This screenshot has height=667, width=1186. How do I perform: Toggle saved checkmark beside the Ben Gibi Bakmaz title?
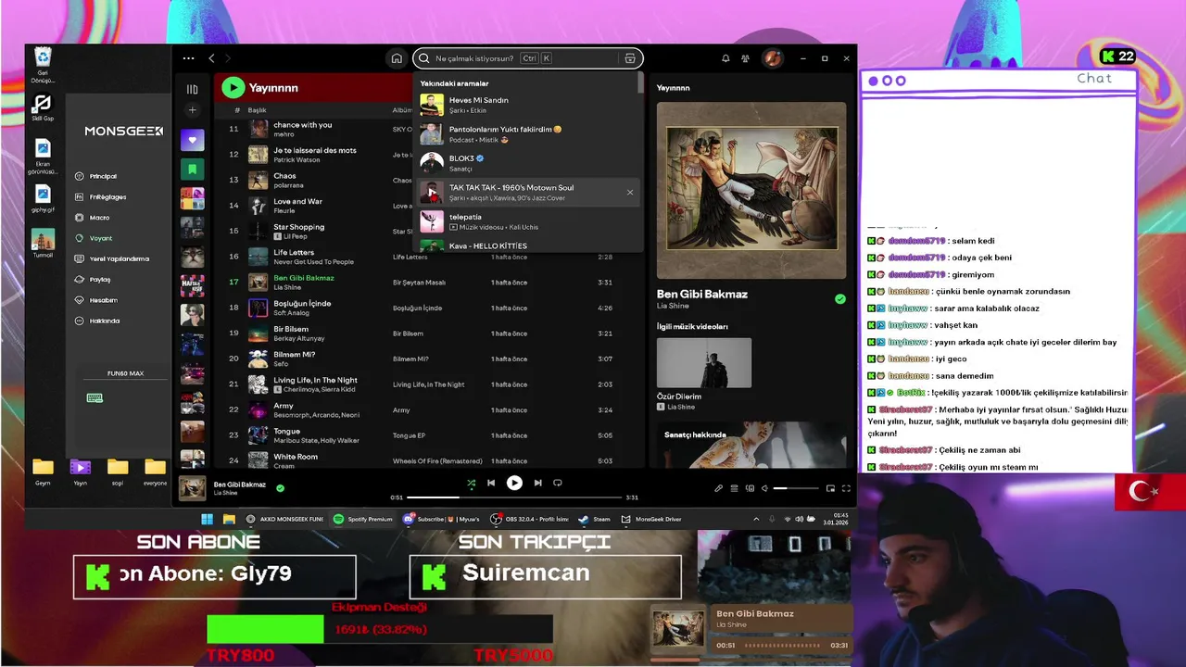pyautogui.click(x=839, y=299)
